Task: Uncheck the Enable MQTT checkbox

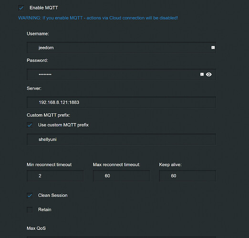Action: click(21, 8)
